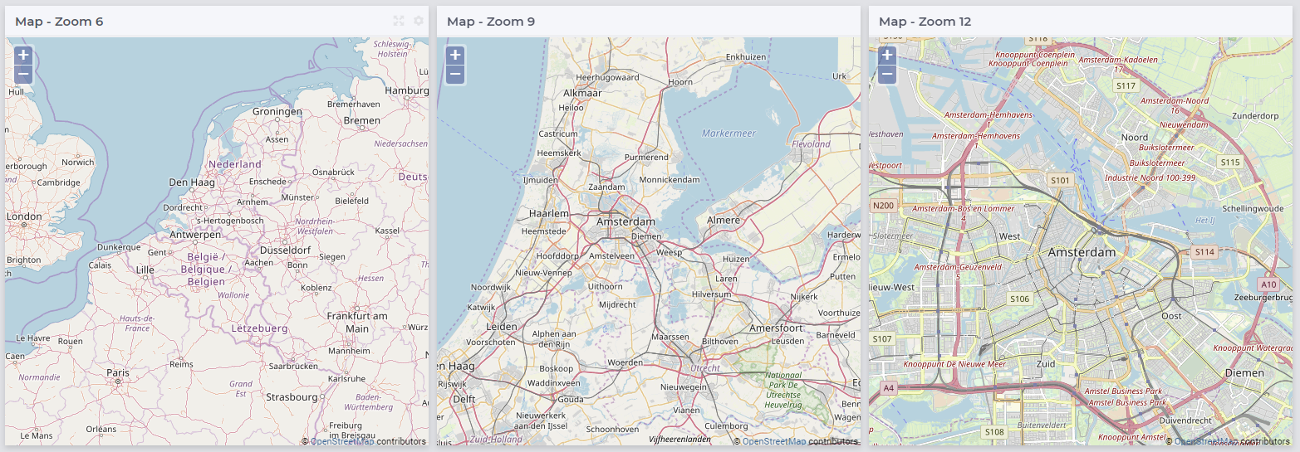Click the 'Nieuwendam' label
Screen dimensions: 1300x452
coord(1183,124)
